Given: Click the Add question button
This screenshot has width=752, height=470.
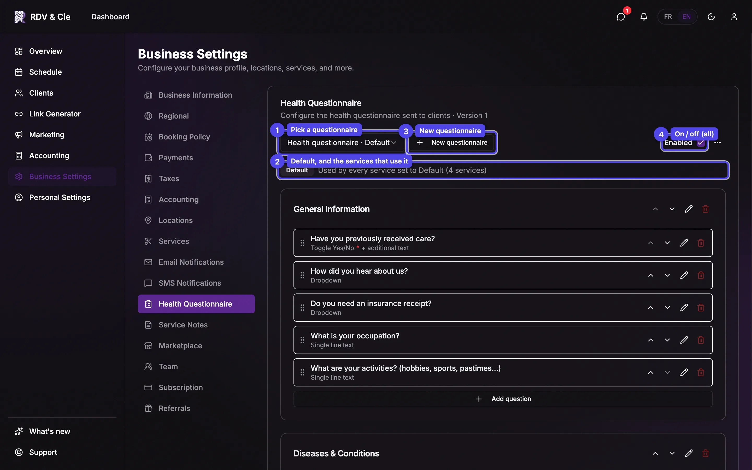Looking at the screenshot, I should pyautogui.click(x=503, y=399).
